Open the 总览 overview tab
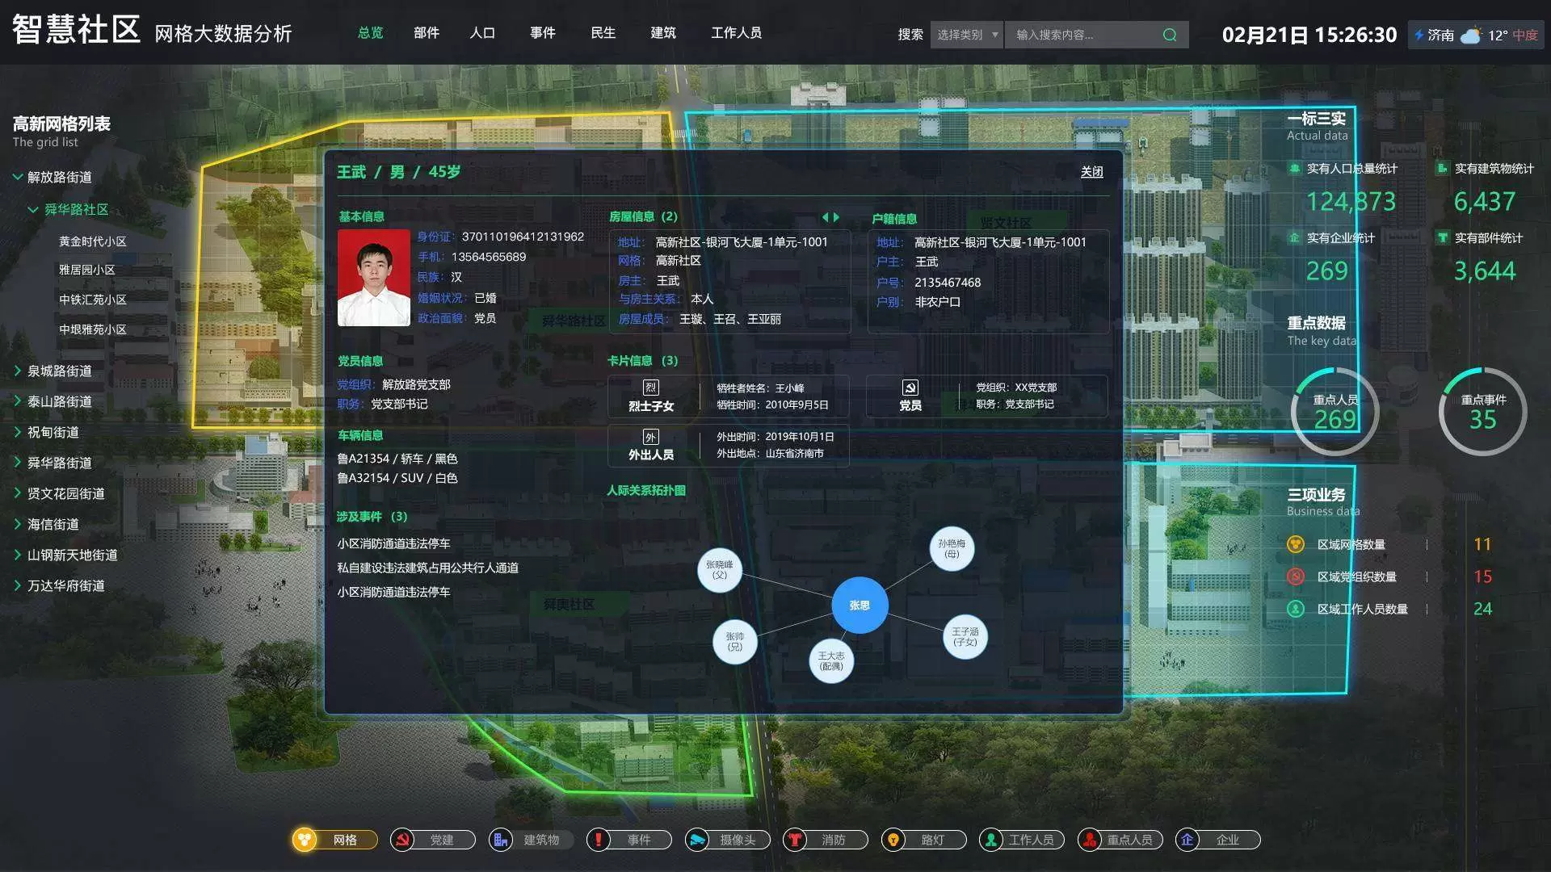This screenshot has width=1551, height=872. tap(371, 33)
